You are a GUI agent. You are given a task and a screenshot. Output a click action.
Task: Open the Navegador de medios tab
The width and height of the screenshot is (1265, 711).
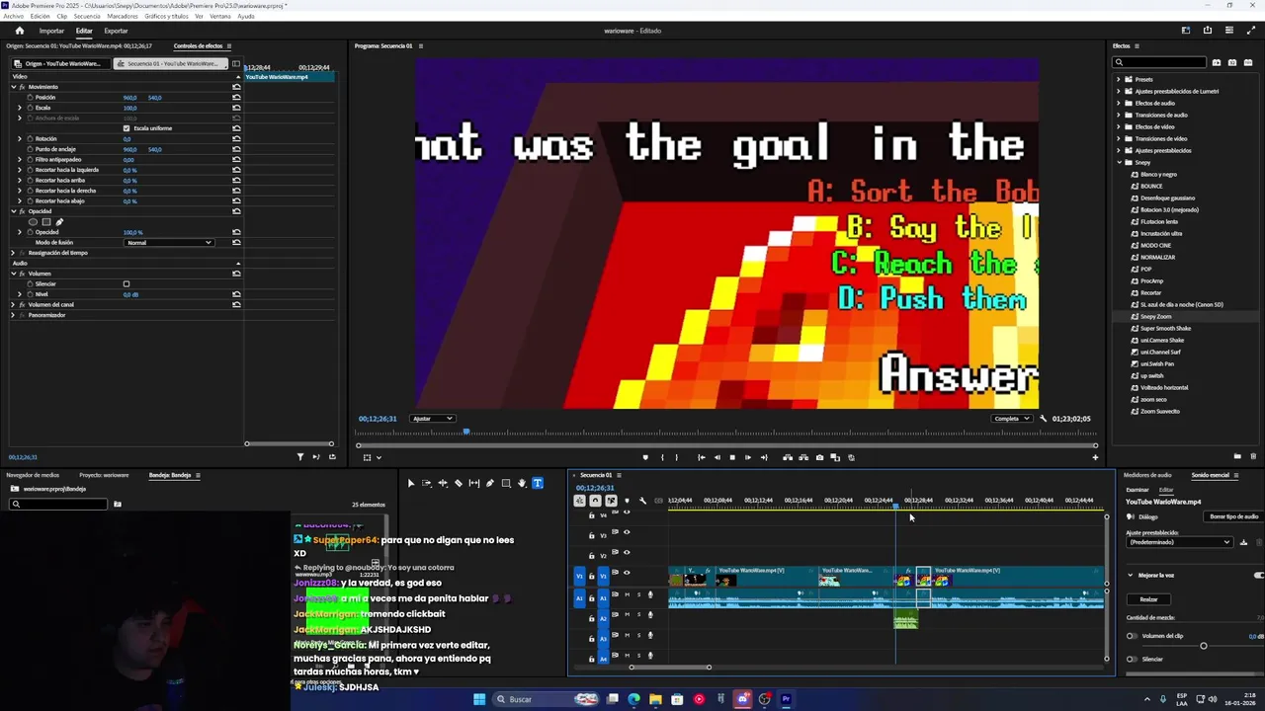33,475
